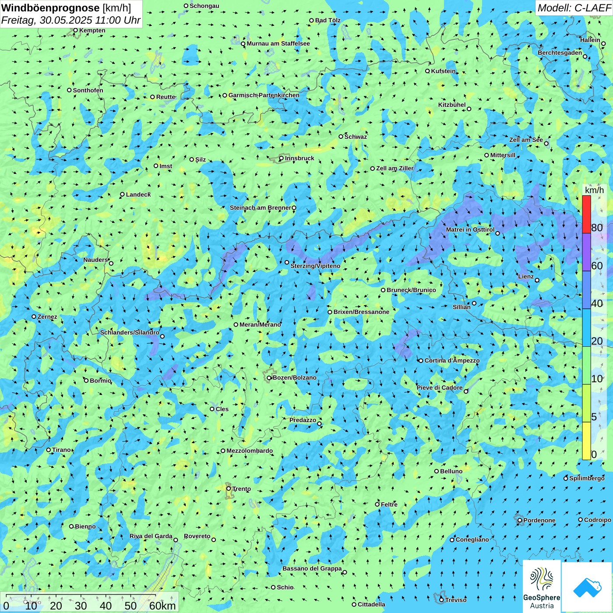Click the Mittersill label

pos(503,155)
